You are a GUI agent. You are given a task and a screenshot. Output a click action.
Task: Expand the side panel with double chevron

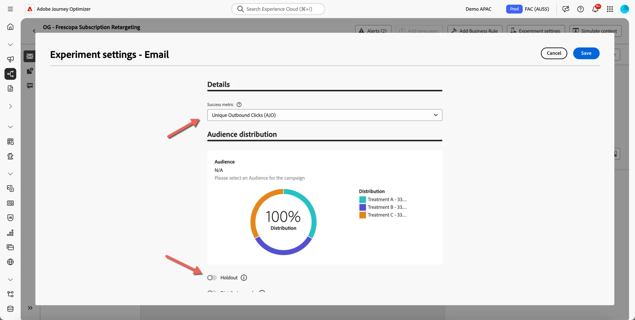pyautogui.click(x=30, y=308)
